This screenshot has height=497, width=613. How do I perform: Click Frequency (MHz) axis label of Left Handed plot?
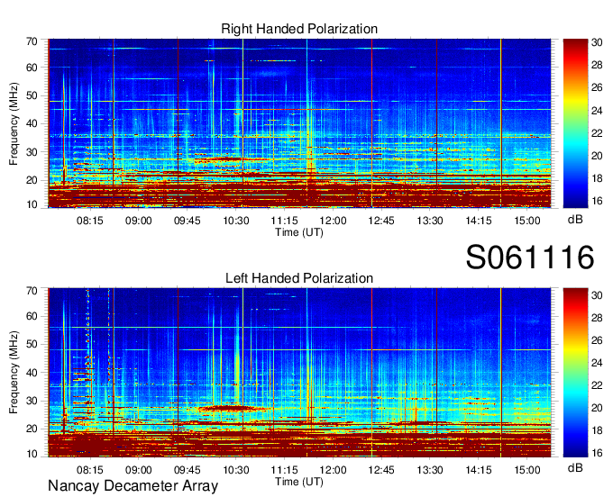(x=14, y=373)
